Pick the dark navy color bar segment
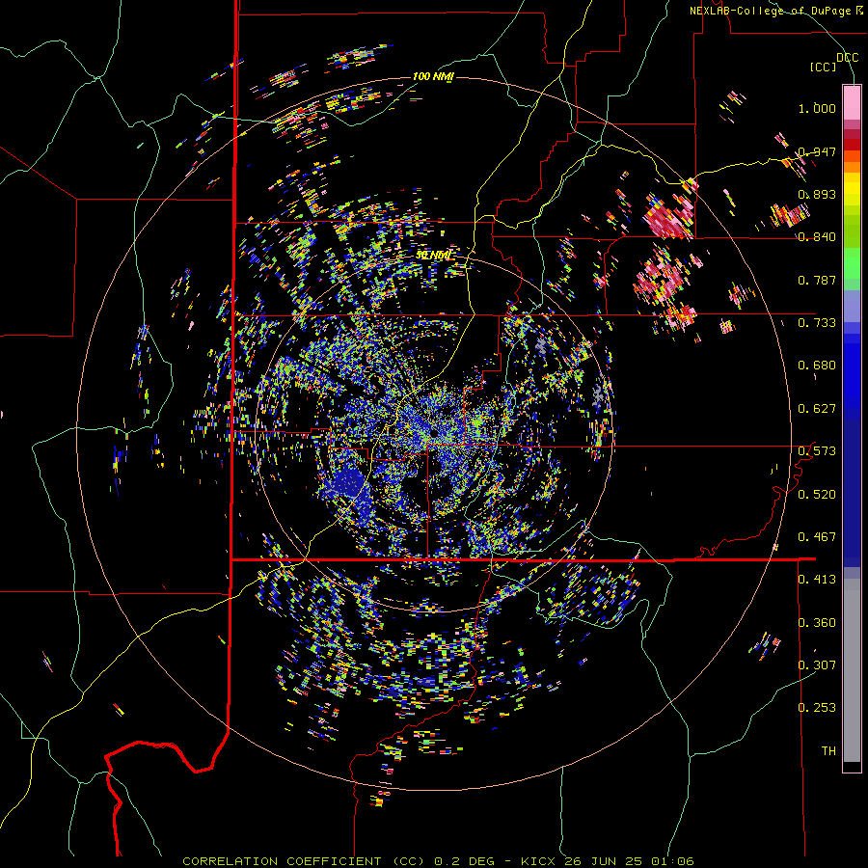 pos(852,493)
